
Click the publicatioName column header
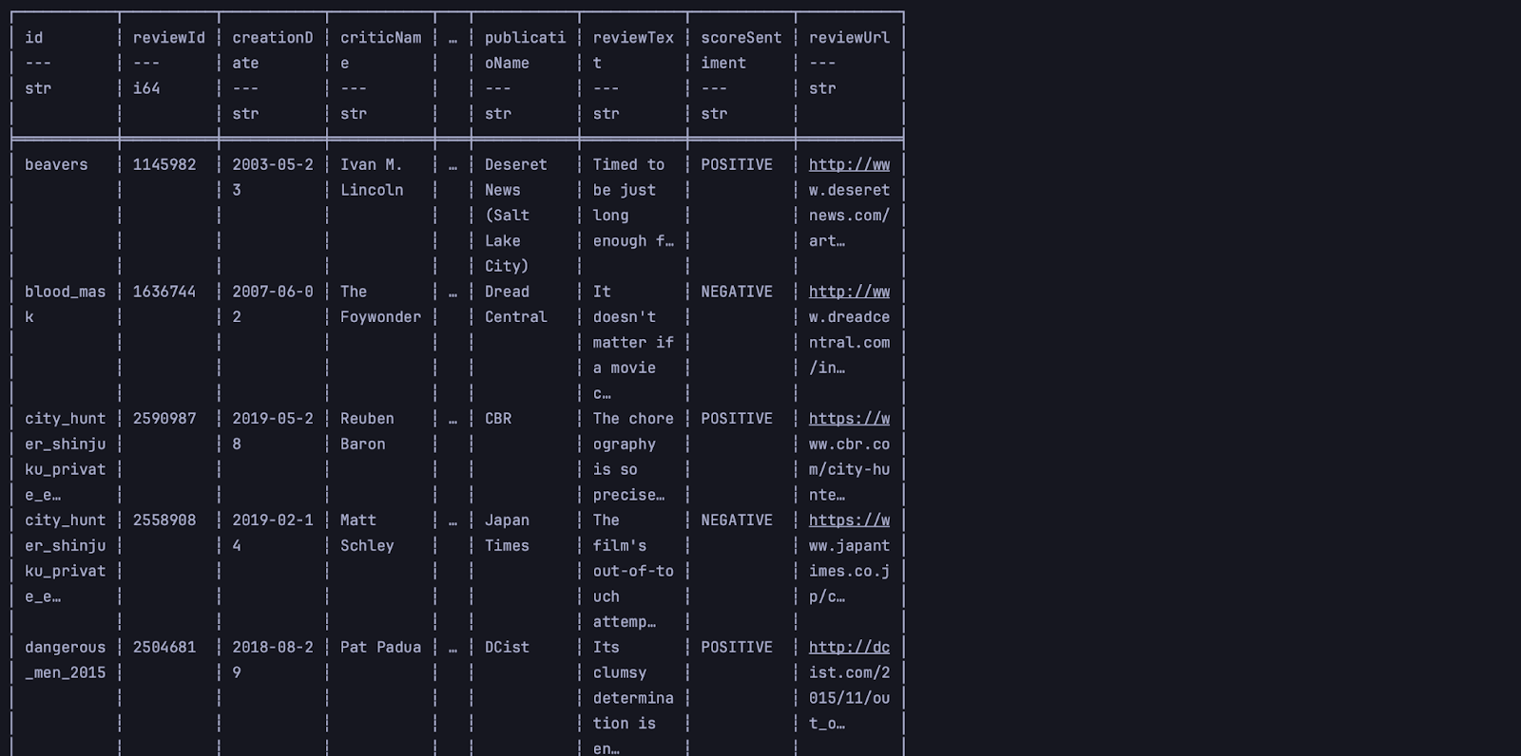click(525, 49)
